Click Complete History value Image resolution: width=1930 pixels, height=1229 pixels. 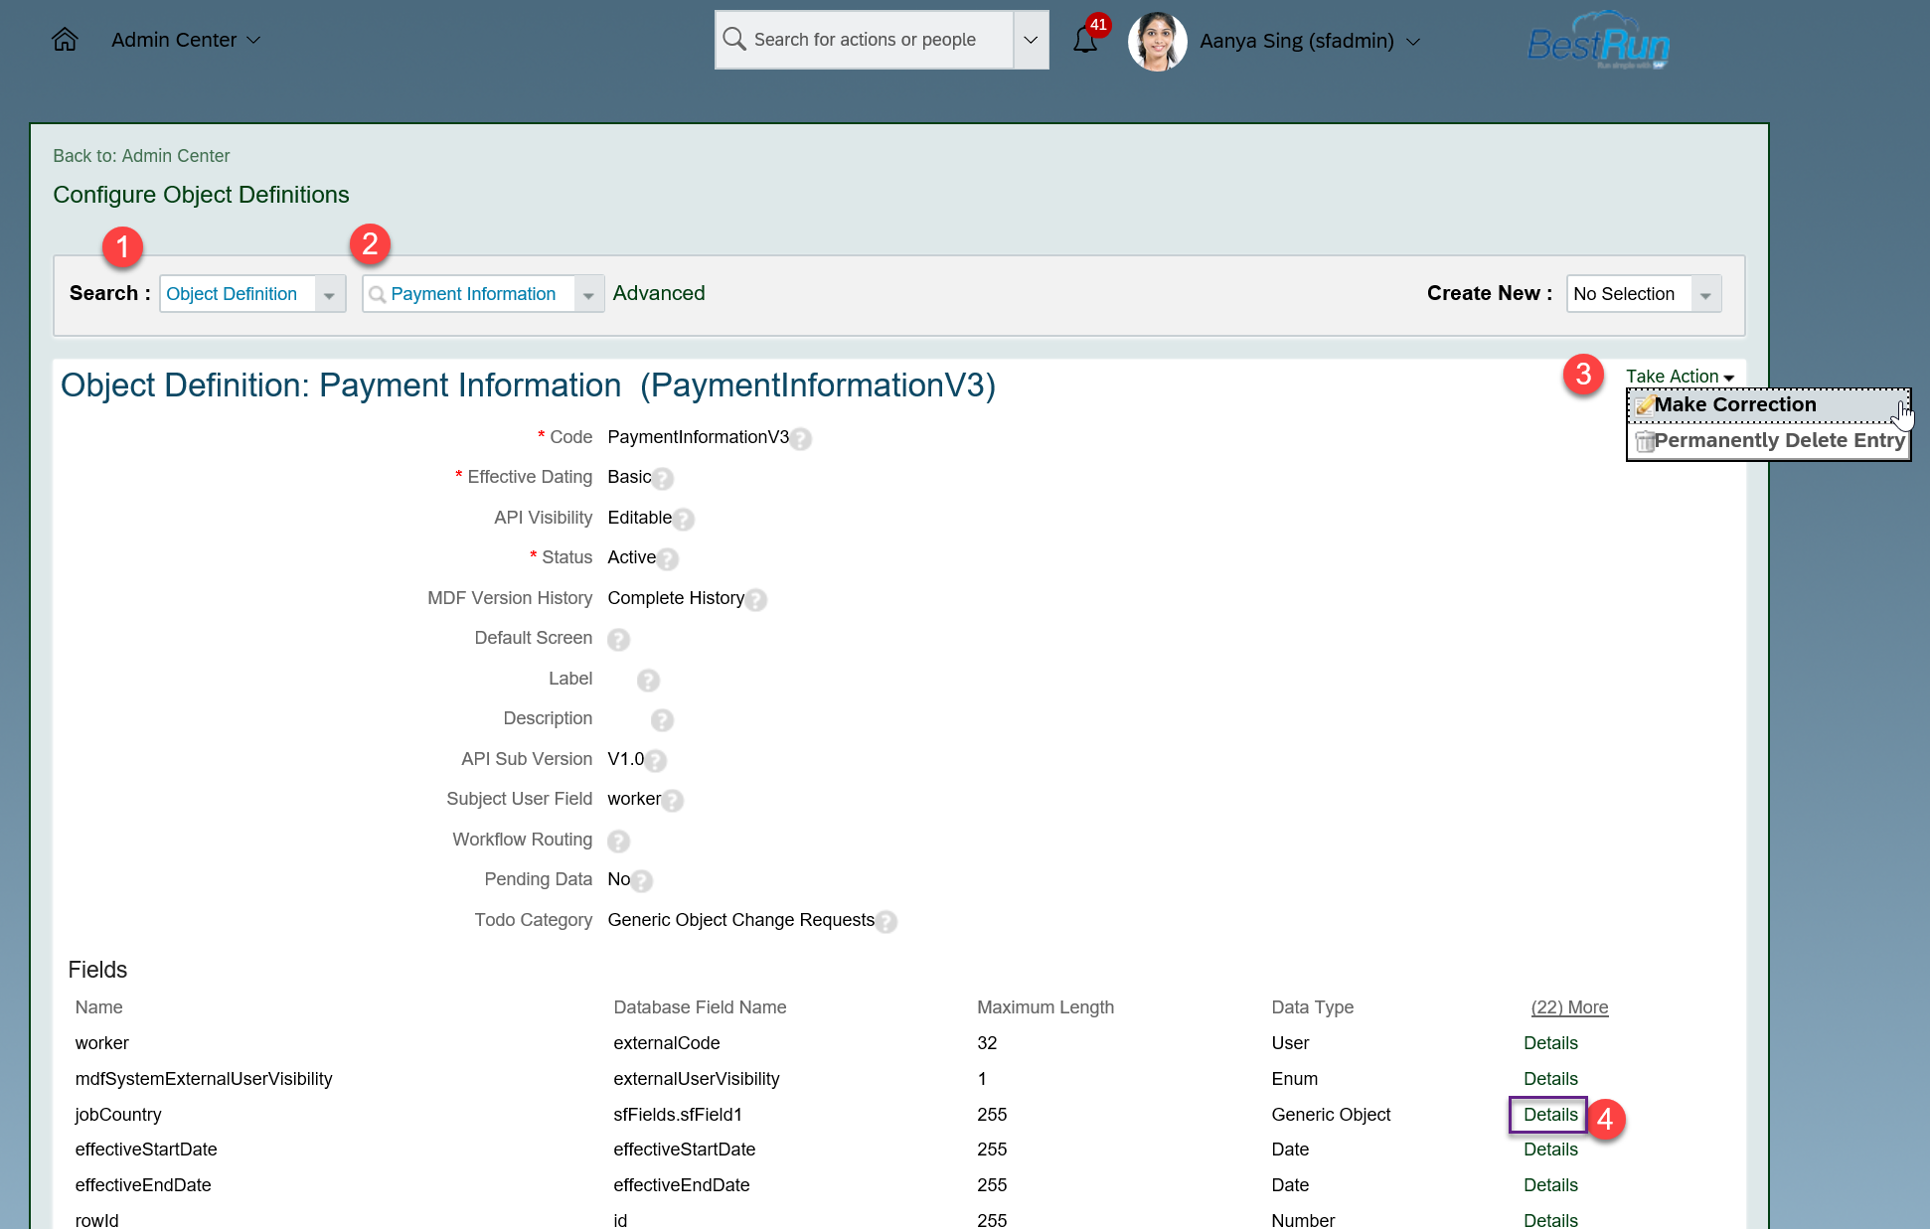click(x=676, y=598)
